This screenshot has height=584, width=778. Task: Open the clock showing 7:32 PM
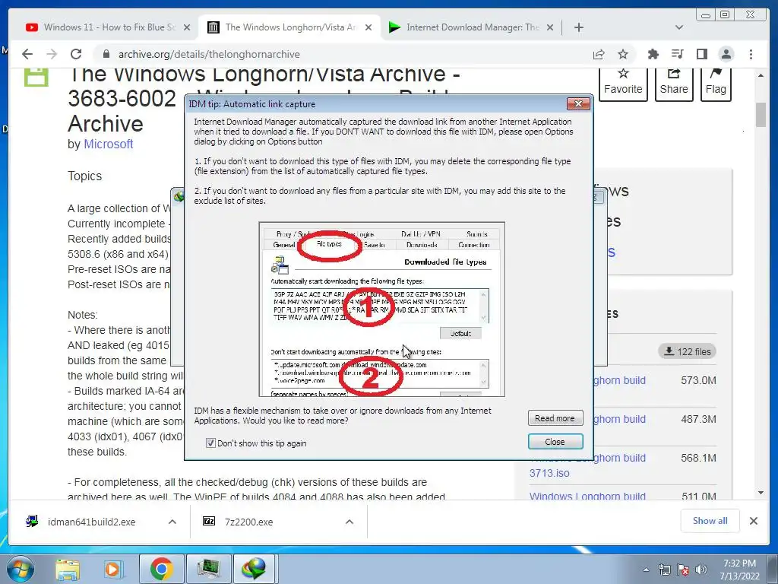pyautogui.click(x=739, y=570)
